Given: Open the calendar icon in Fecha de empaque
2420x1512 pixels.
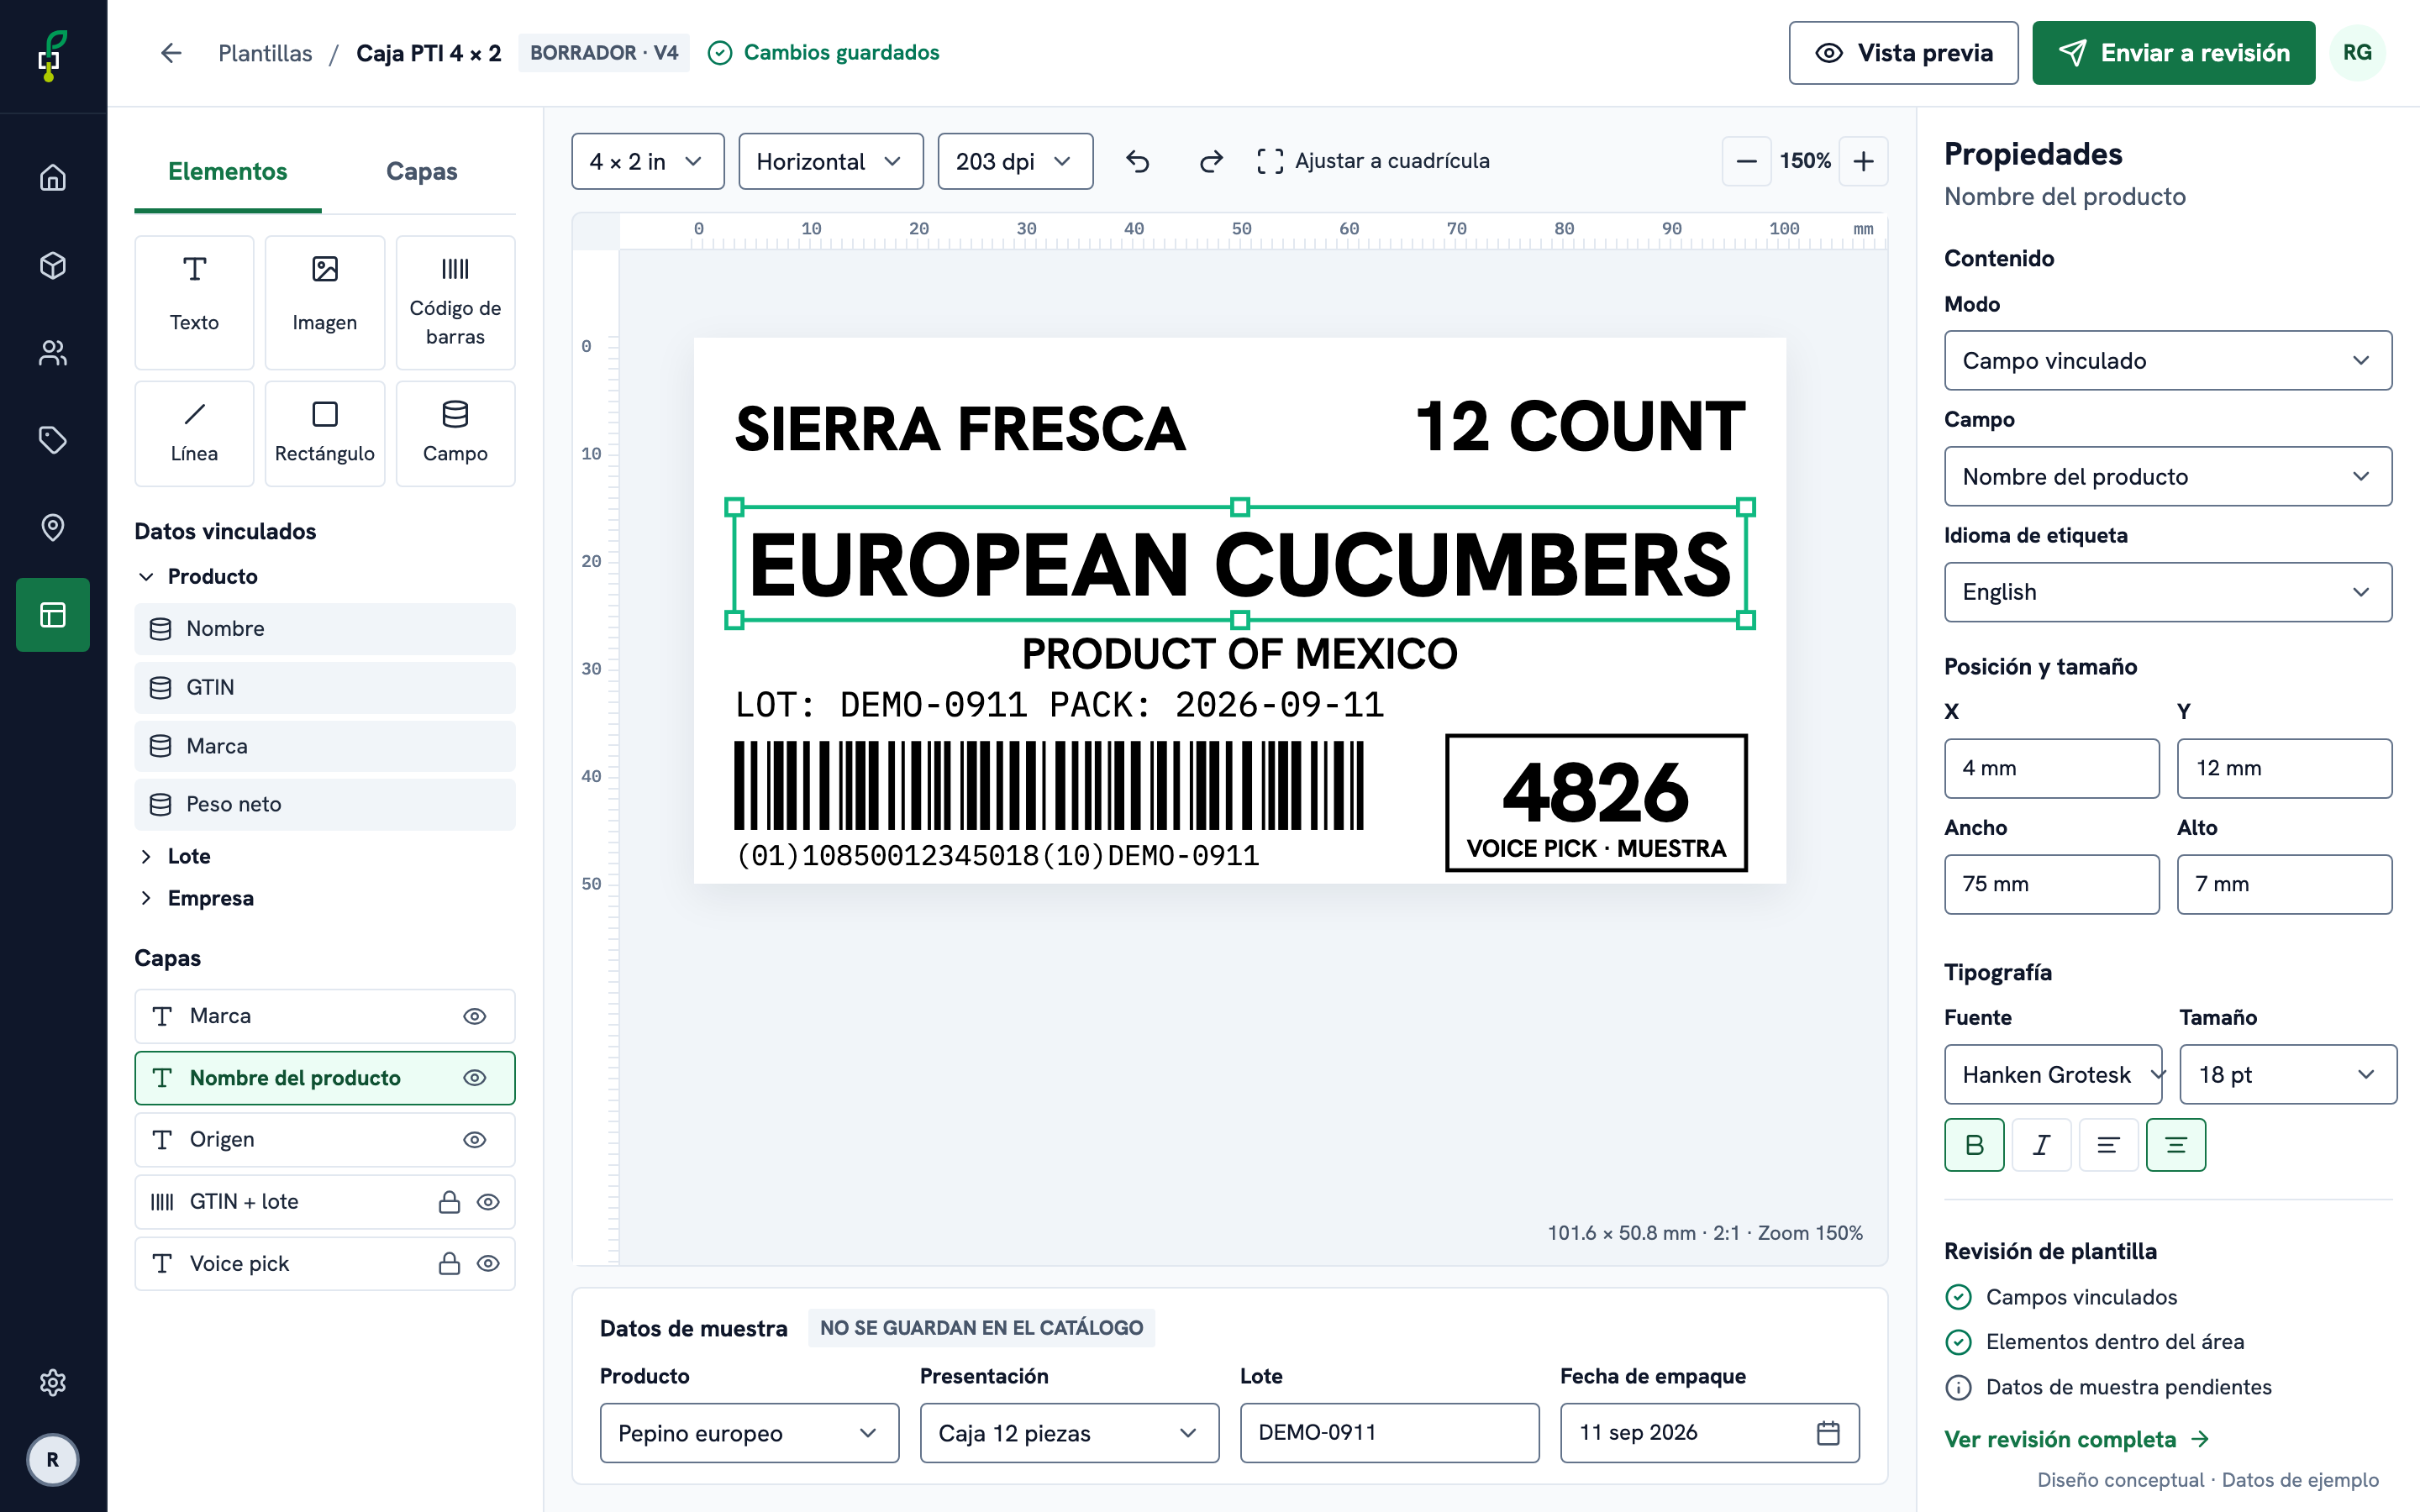Looking at the screenshot, I should pyautogui.click(x=1827, y=1432).
